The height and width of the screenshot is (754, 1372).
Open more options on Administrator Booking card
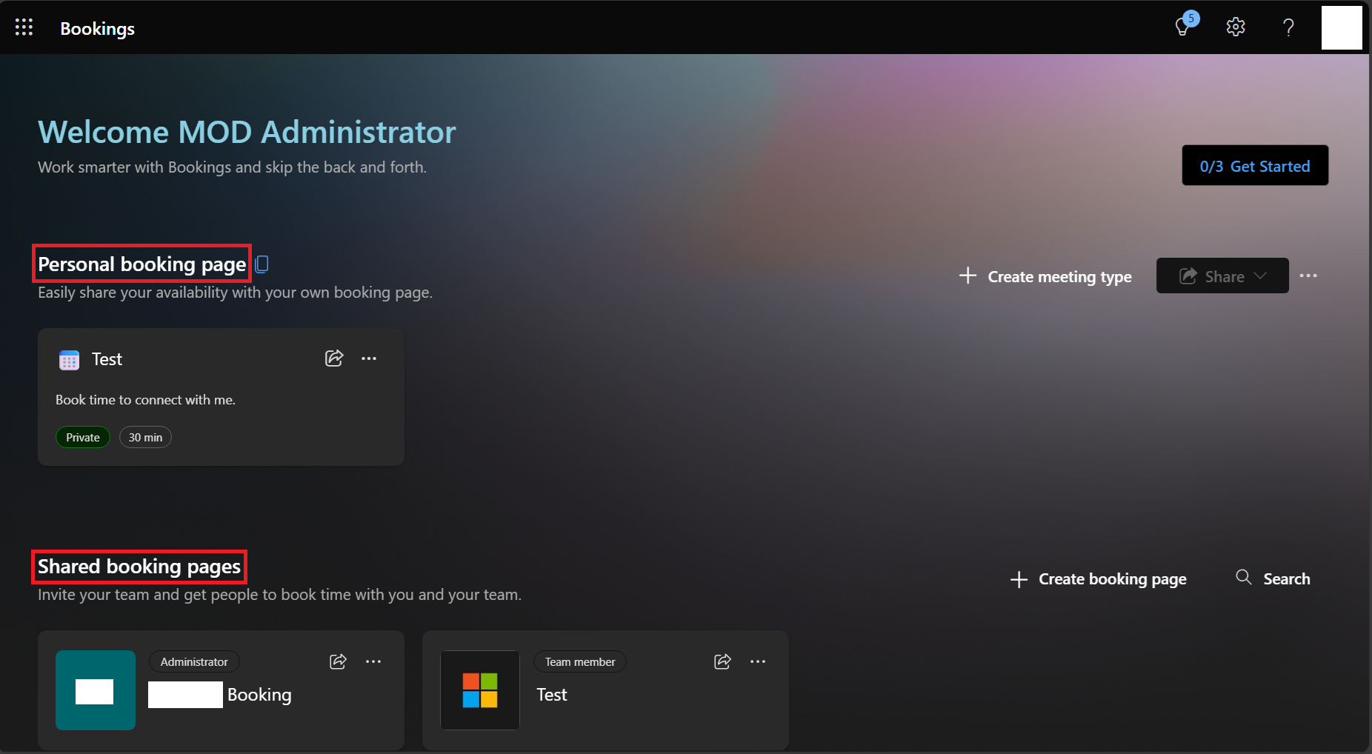pos(373,661)
